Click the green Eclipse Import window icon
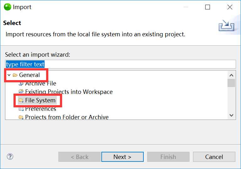 click(x=8, y=7)
